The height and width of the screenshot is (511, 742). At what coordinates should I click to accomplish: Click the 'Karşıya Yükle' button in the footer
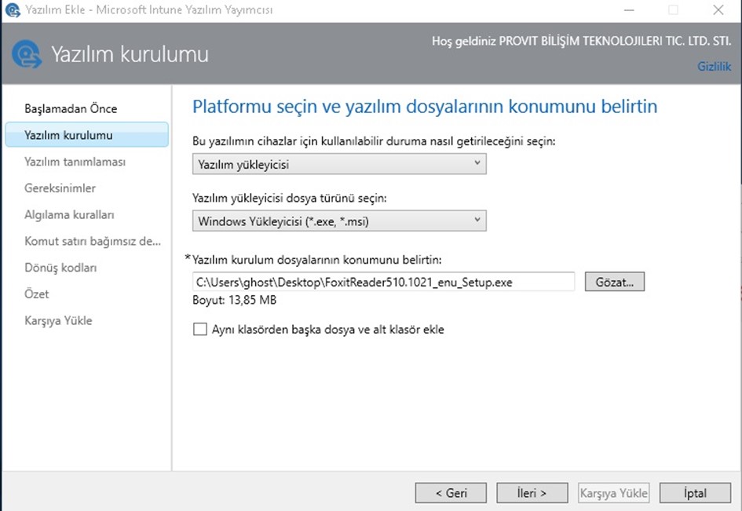coord(613,493)
